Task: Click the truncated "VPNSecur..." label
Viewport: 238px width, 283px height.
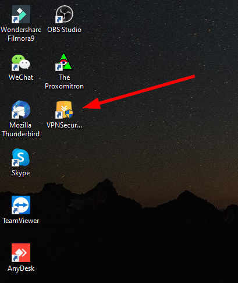Action: [64, 125]
